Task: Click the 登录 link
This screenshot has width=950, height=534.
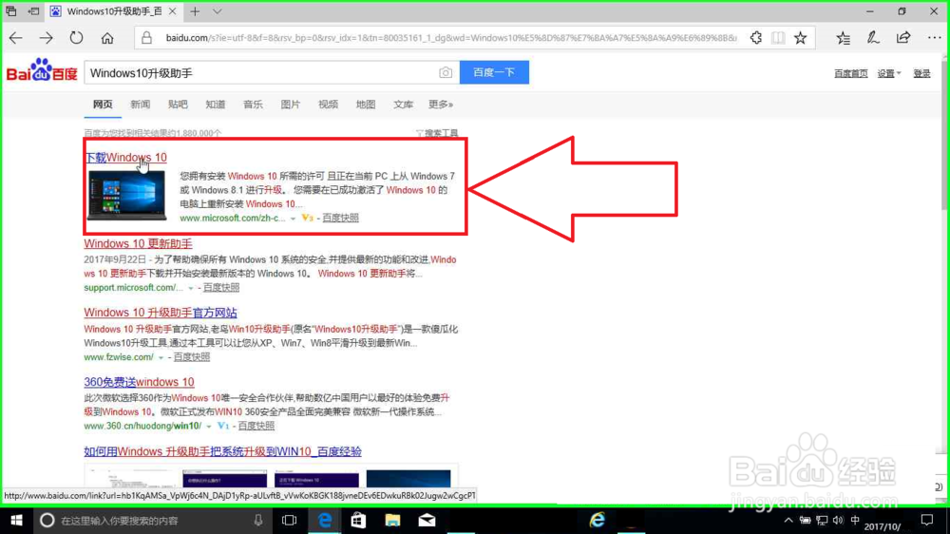Action: point(921,73)
